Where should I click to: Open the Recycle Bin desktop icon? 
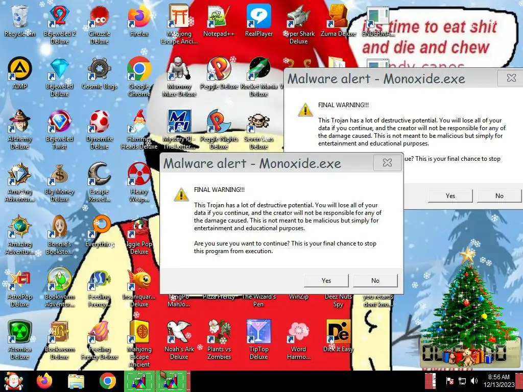20,20
